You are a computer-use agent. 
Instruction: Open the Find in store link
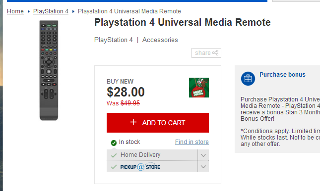pos(192,142)
